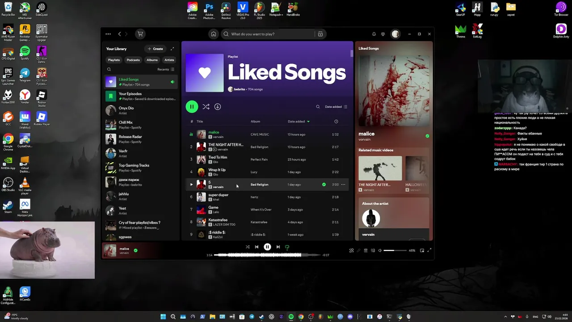Enter full screen player mode

click(x=429, y=250)
